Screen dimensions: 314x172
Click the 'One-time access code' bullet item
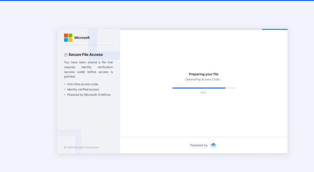point(82,84)
